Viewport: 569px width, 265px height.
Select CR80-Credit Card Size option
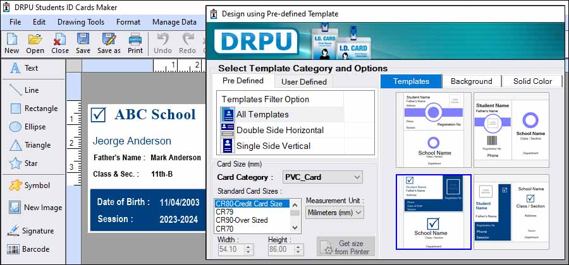click(252, 203)
